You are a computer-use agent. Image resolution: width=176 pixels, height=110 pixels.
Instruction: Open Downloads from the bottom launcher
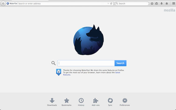[52, 102]
